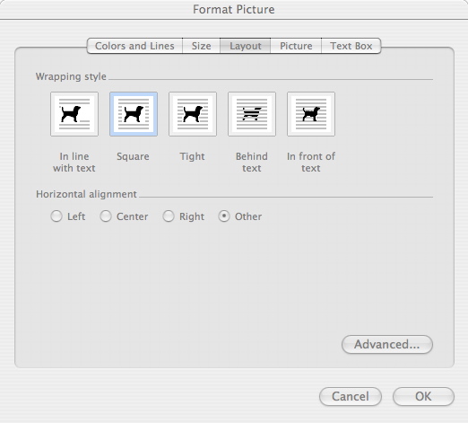Switch to the Text Box tab
468x423 pixels.
pyautogui.click(x=351, y=46)
